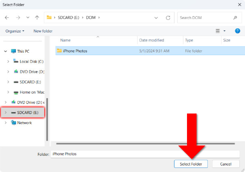Select DCIM in address path
Screen dimensions: 245x172
91,17
